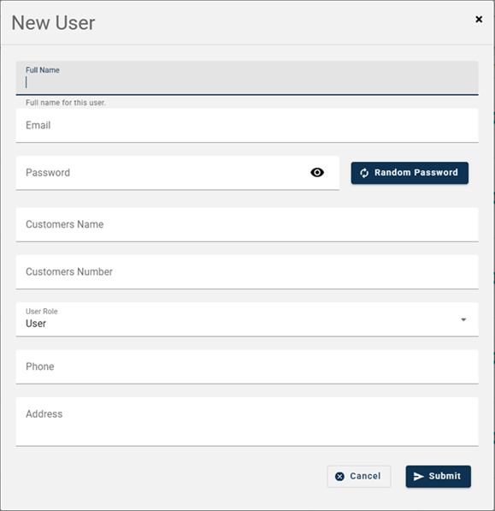Click the New User dialog title

[x=53, y=23]
